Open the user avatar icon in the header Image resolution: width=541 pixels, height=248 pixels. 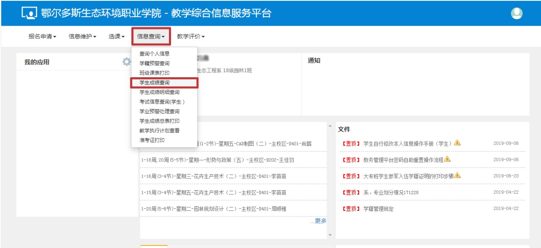(x=517, y=13)
